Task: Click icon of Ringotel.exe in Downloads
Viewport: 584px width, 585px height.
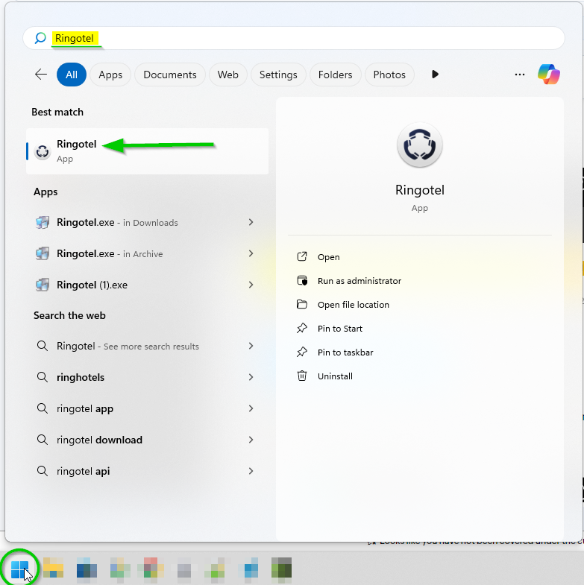Action: coord(43,222)
